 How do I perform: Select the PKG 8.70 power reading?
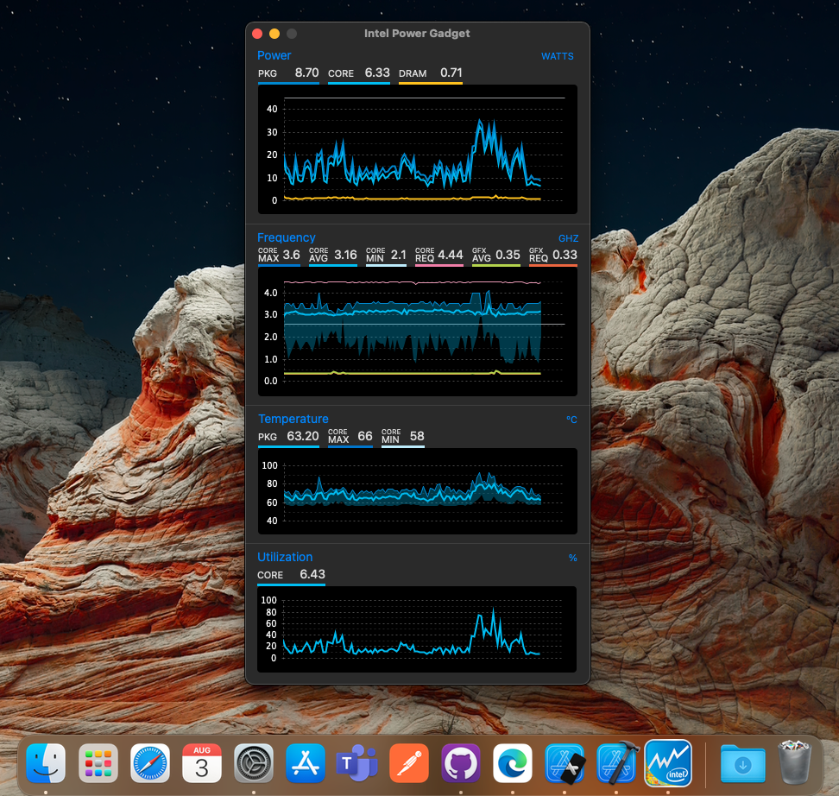pos(288,73)
